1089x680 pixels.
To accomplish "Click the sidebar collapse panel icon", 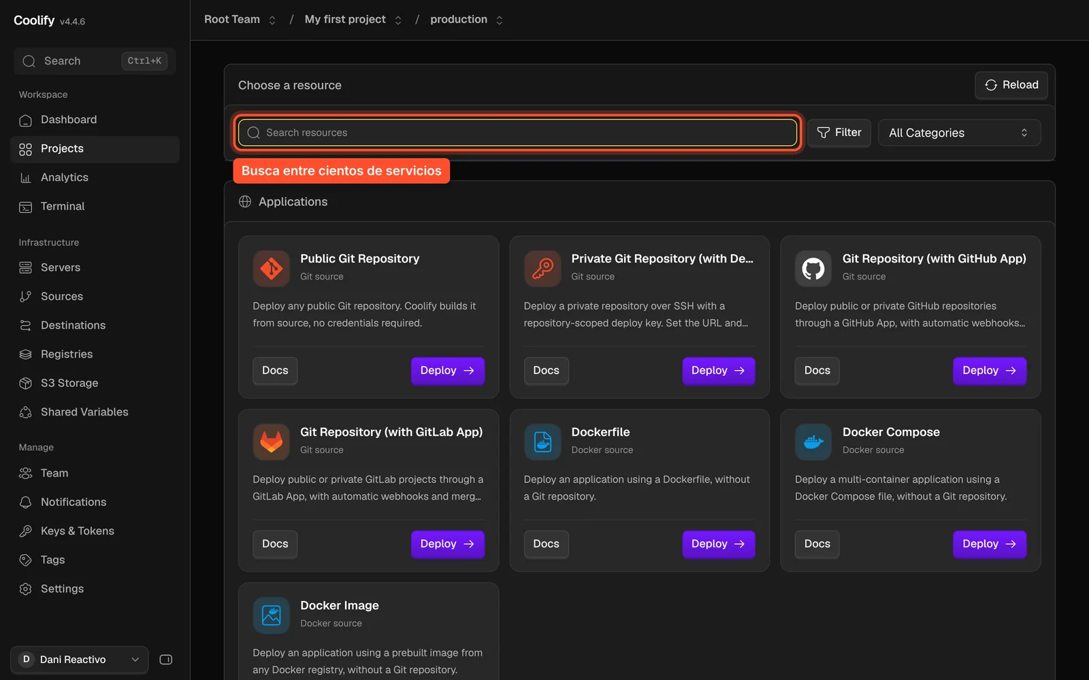I will (165, 660).
